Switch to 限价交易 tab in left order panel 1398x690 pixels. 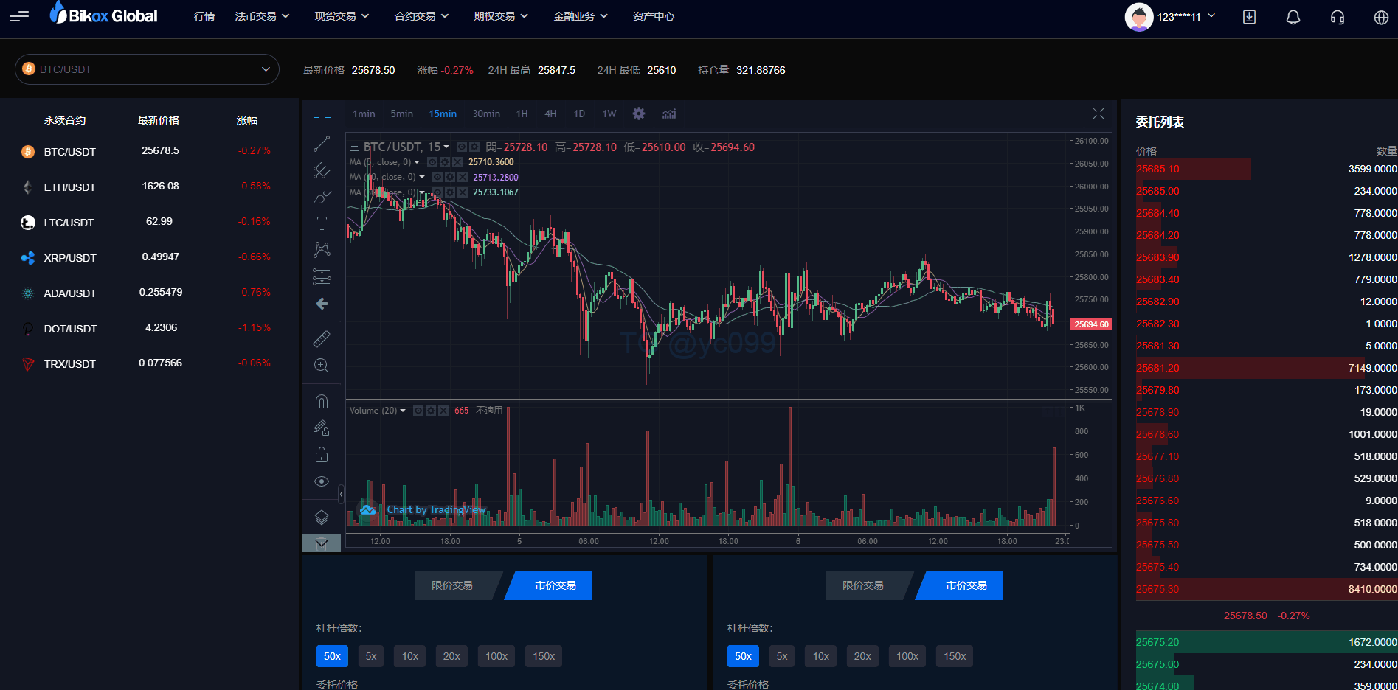[452, 585]
